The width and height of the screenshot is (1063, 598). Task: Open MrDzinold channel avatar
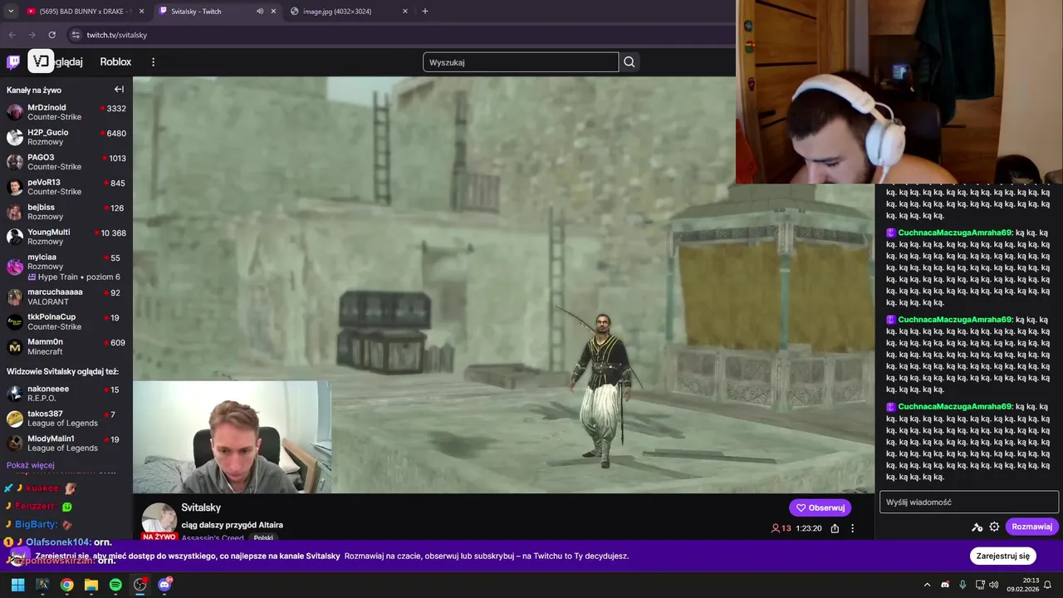coord(15,112)
